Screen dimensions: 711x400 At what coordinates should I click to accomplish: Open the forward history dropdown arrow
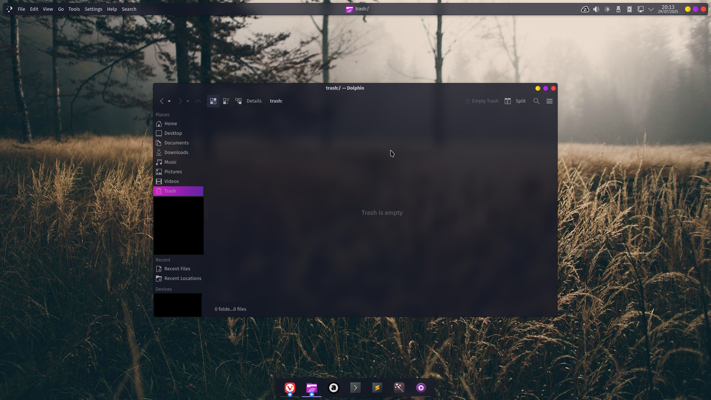[188, 101]
